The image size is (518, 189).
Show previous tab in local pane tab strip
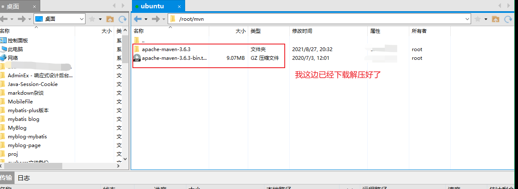click(x=115, y=5)
